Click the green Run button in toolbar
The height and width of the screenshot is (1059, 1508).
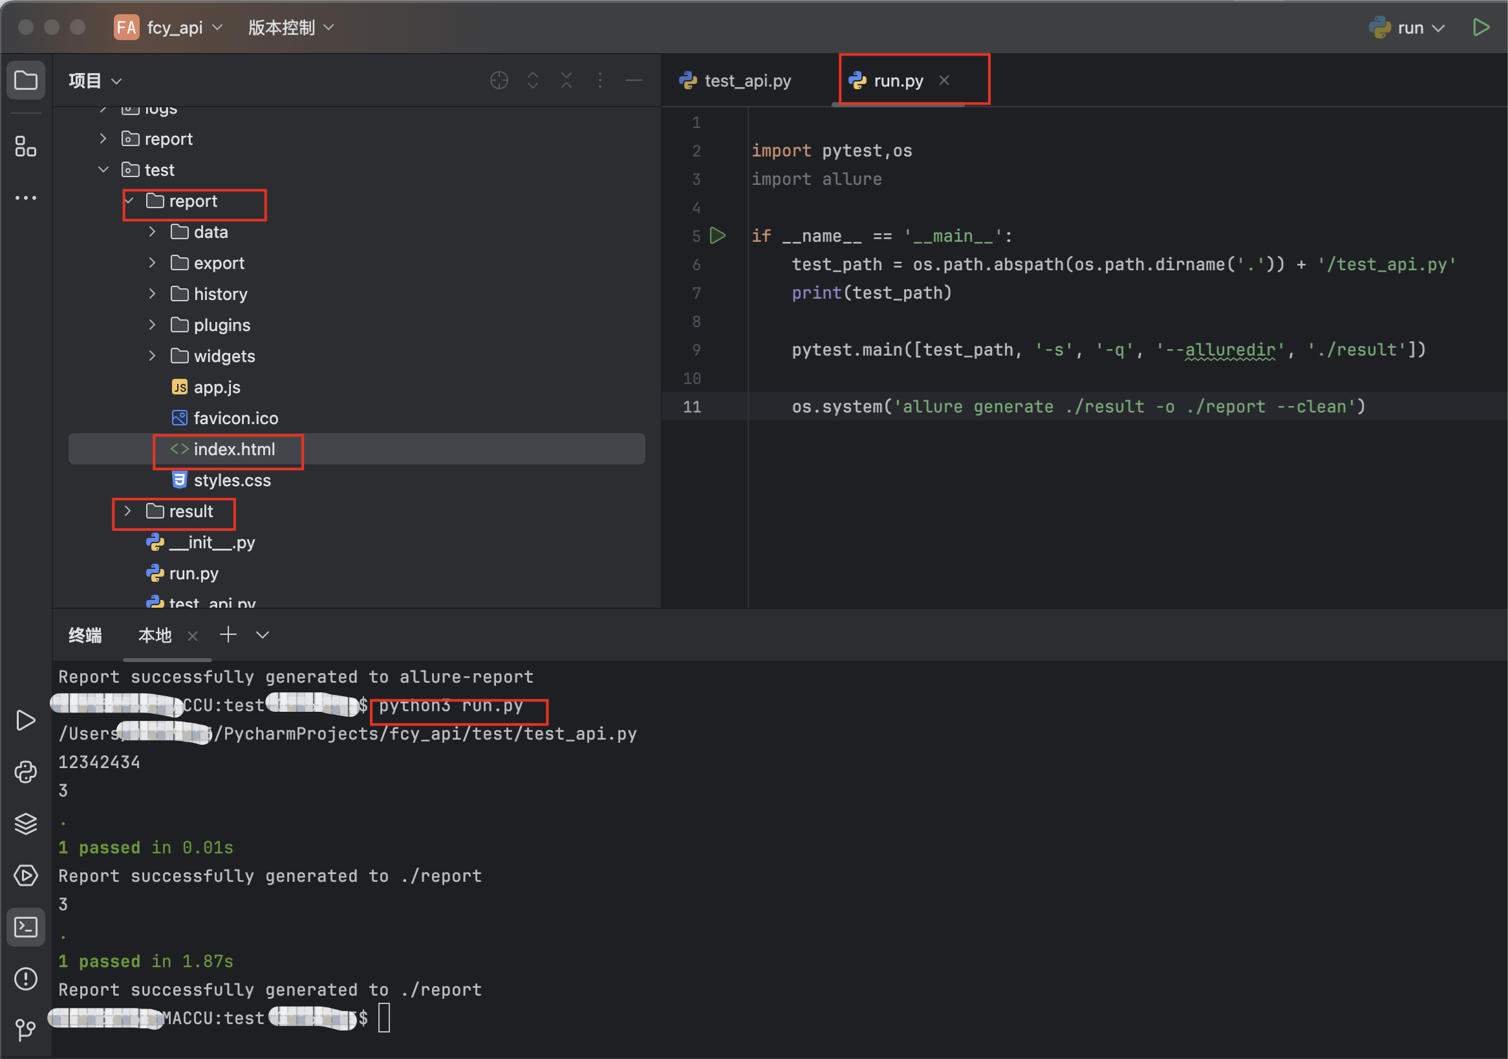pos(1480,27)
